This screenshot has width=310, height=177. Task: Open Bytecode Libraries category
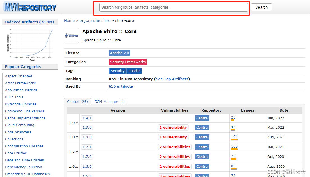pyautogui.click(x=21, y=104)
